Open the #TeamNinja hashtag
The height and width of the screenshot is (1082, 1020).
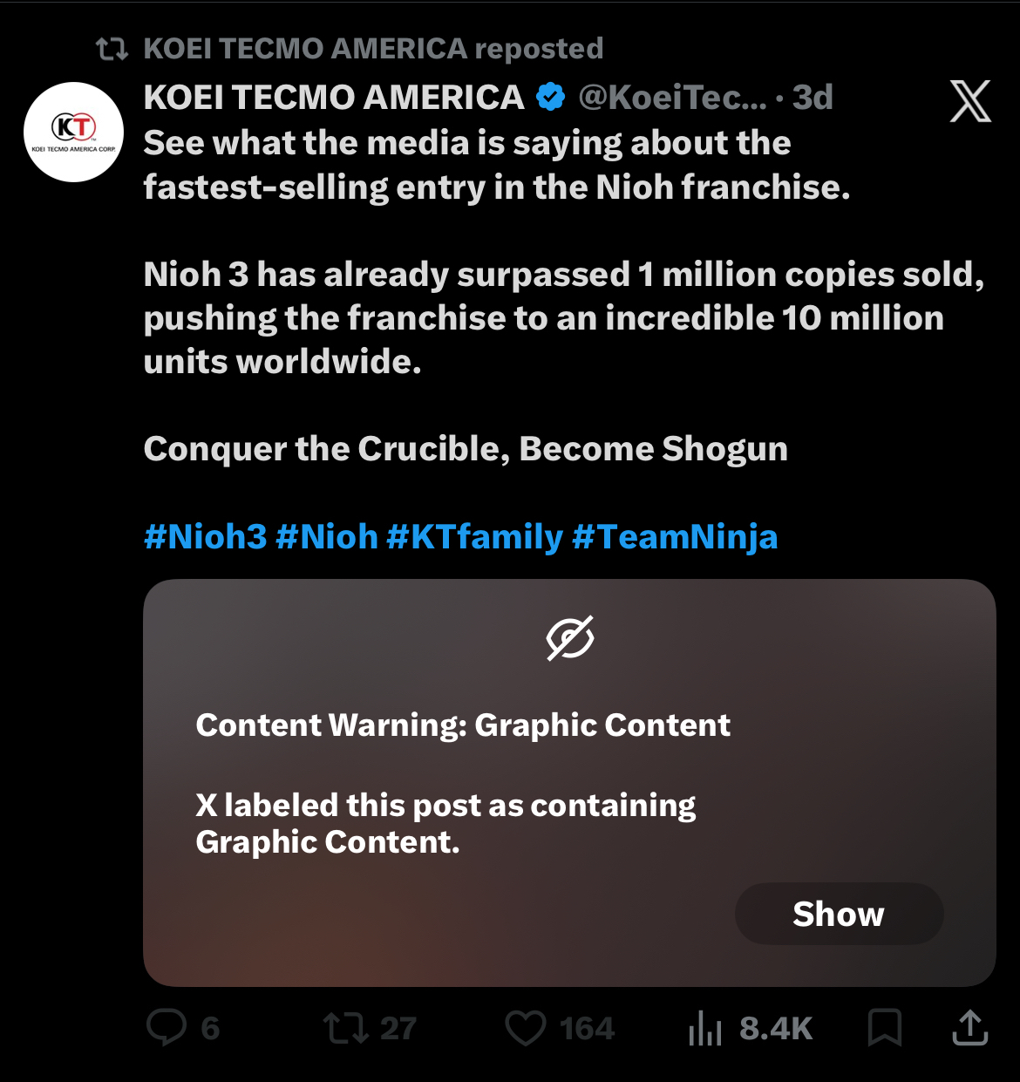pos(675,537)
